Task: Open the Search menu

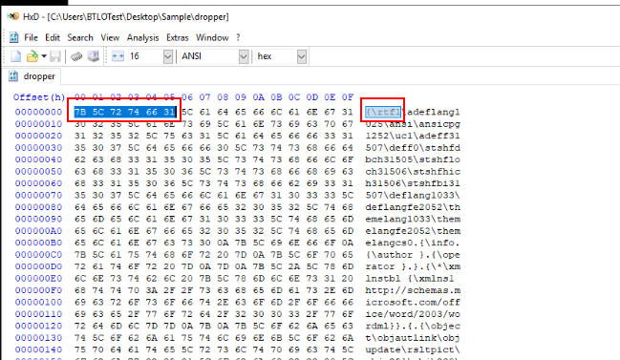Action: 80,37
